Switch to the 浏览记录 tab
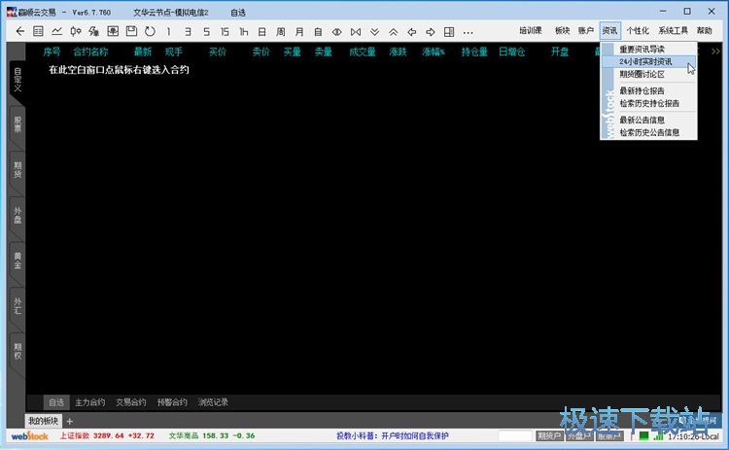Viewport: 729px width, 450px height. pyautogui.click(x=213, y=402)
